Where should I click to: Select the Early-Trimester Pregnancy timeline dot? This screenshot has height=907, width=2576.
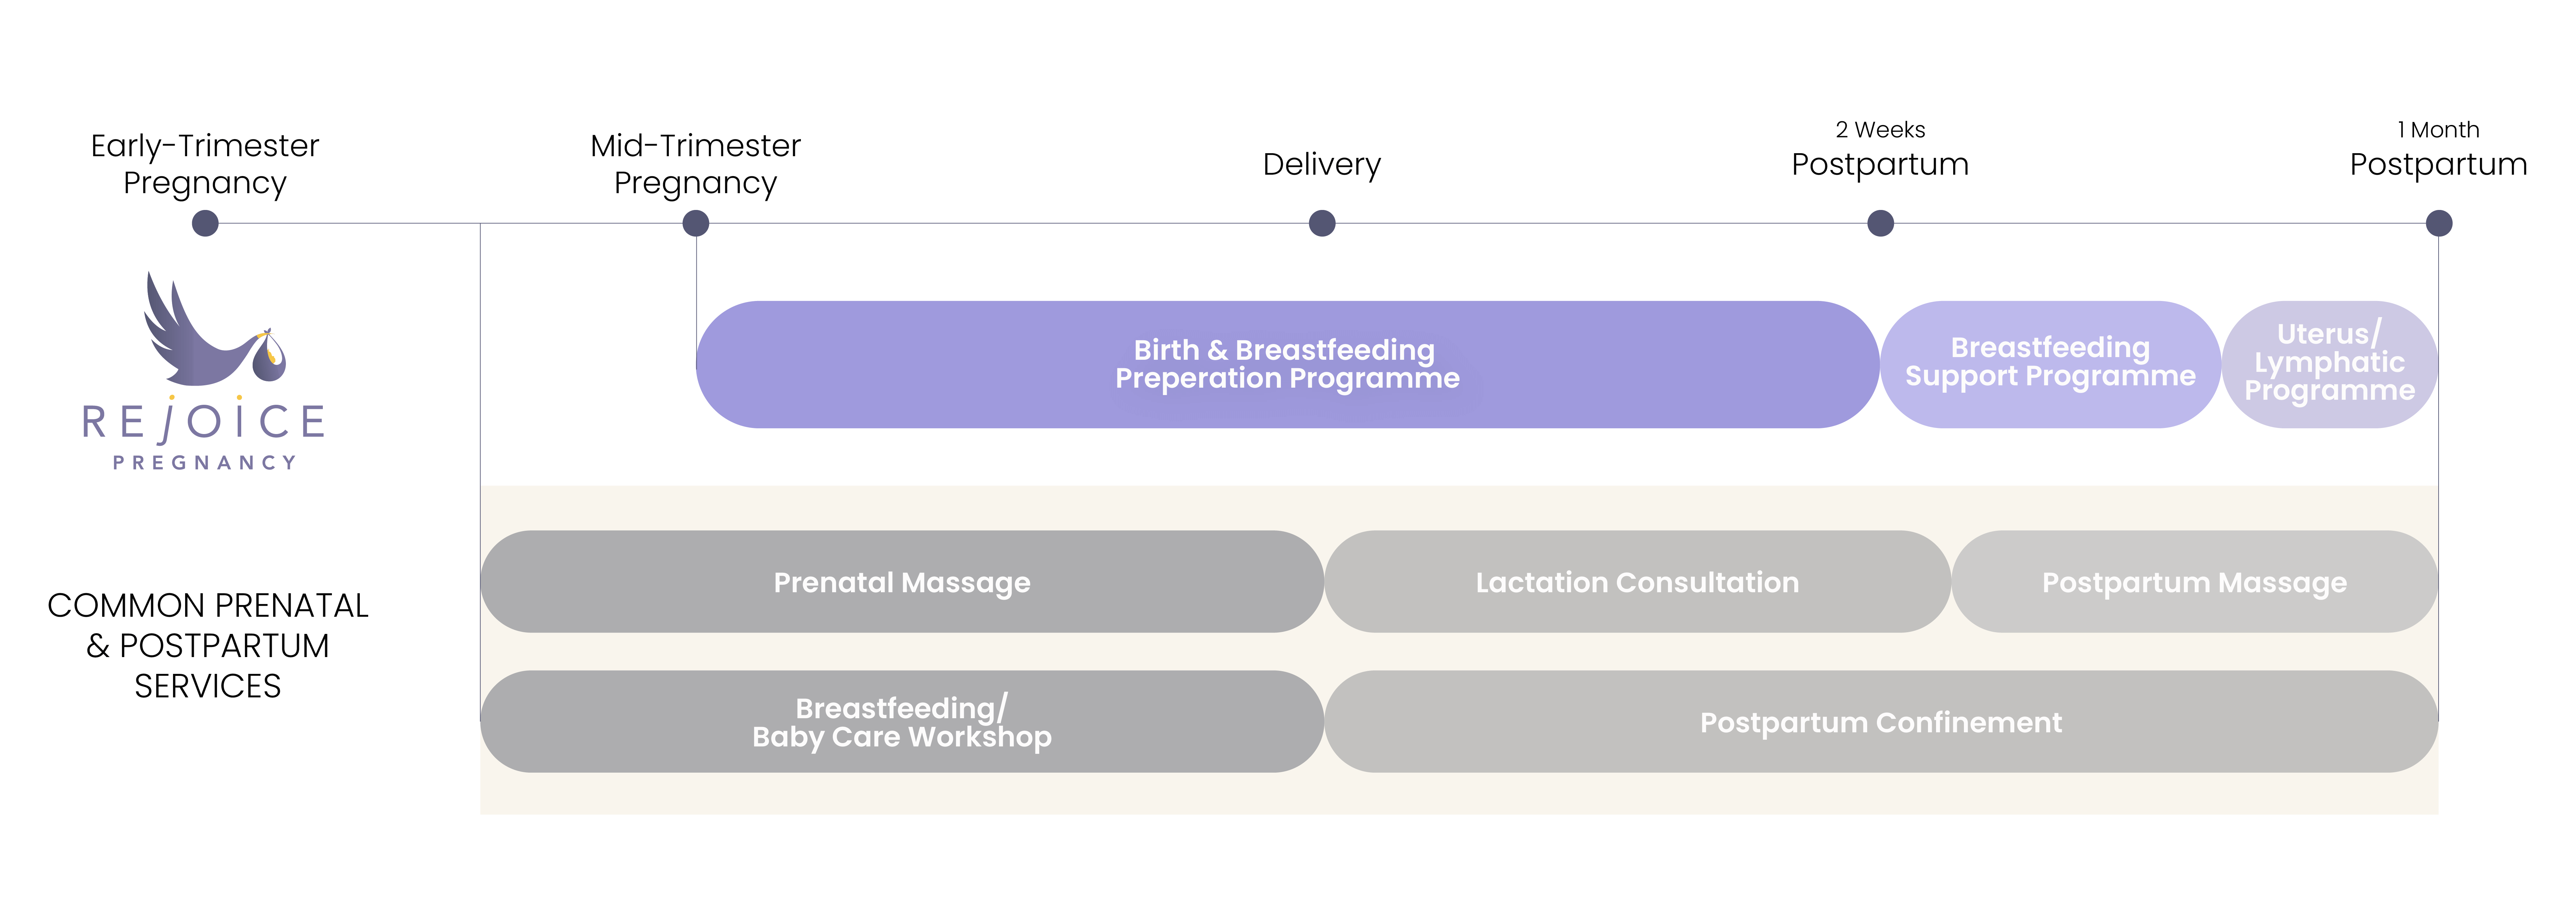(x=205, y=223)
